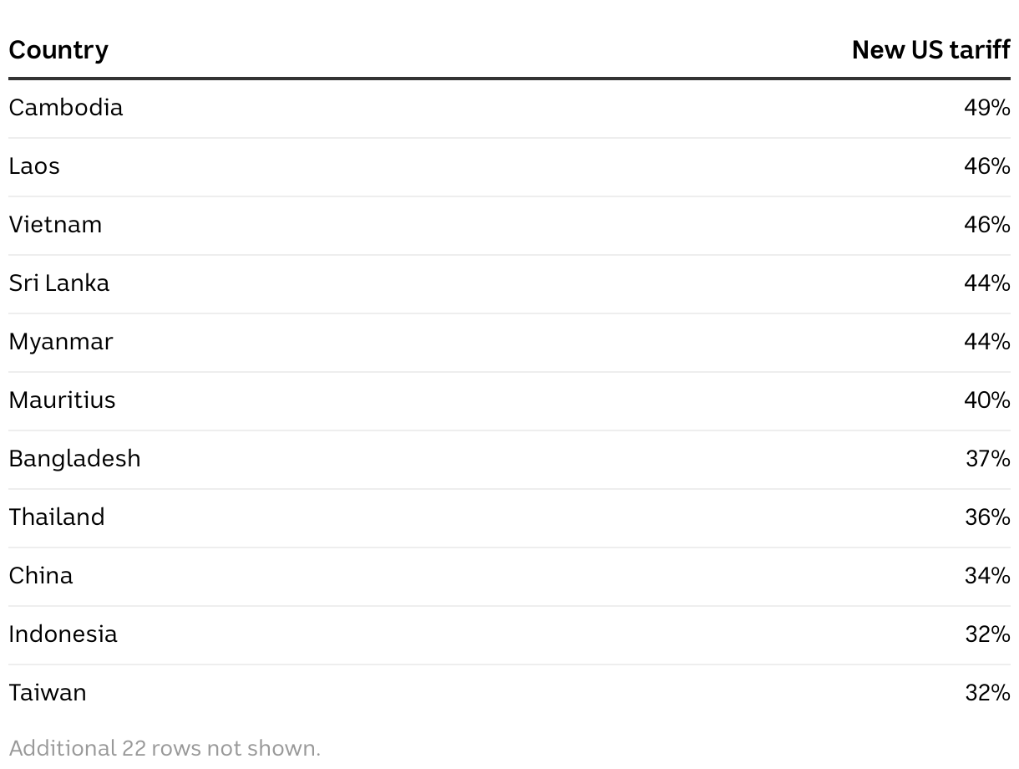Click Myanmar's 44% tariff cell

click(x=986, y=342)
